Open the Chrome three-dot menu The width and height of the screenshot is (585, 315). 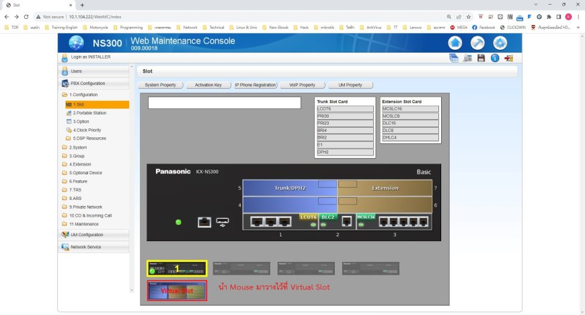578,17
